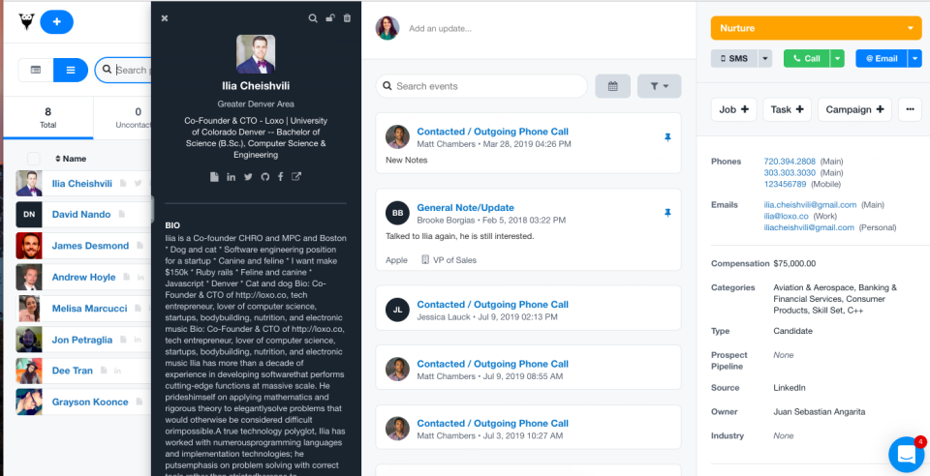The image size is (930, 476).
Task: Open the Call button dropdown arrow
Action: [837, 59]
